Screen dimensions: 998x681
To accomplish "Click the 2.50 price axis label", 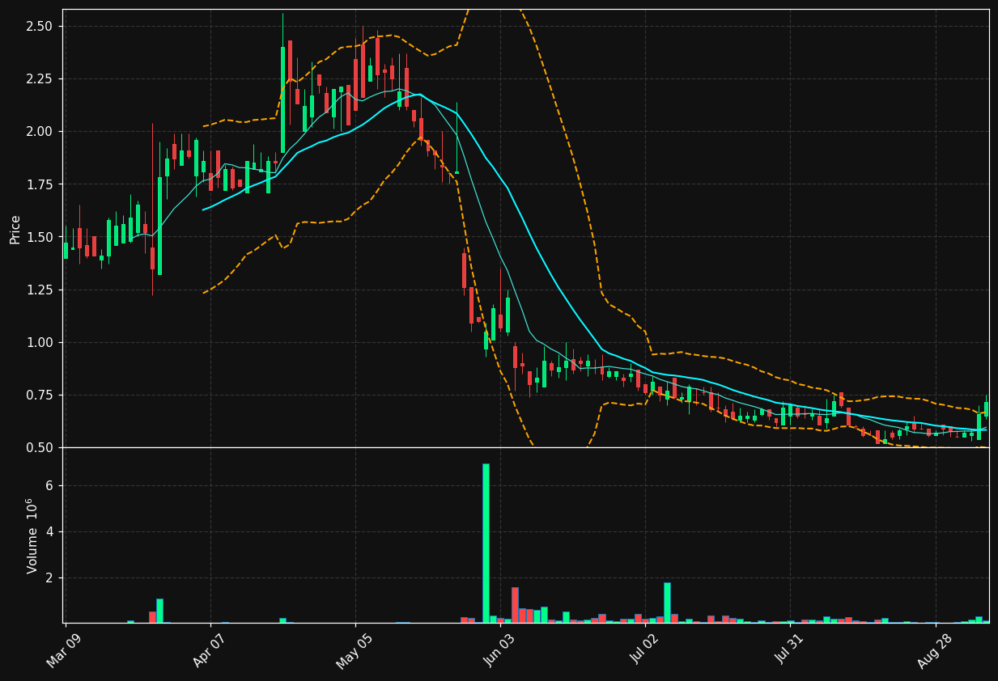I will tap(40, 26).
